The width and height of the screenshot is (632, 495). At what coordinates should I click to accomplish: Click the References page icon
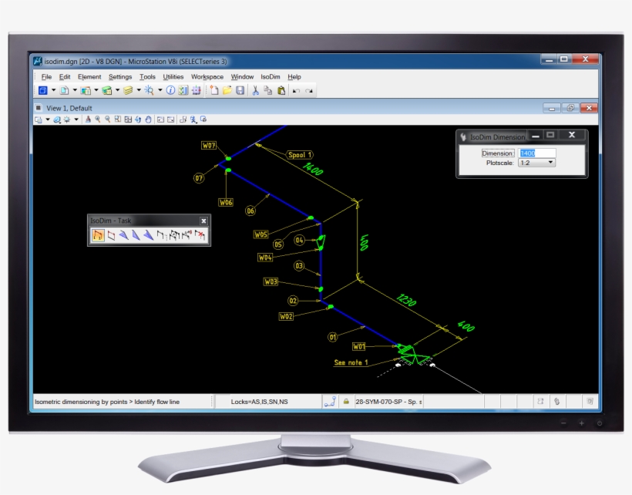[x=64, y=90]
